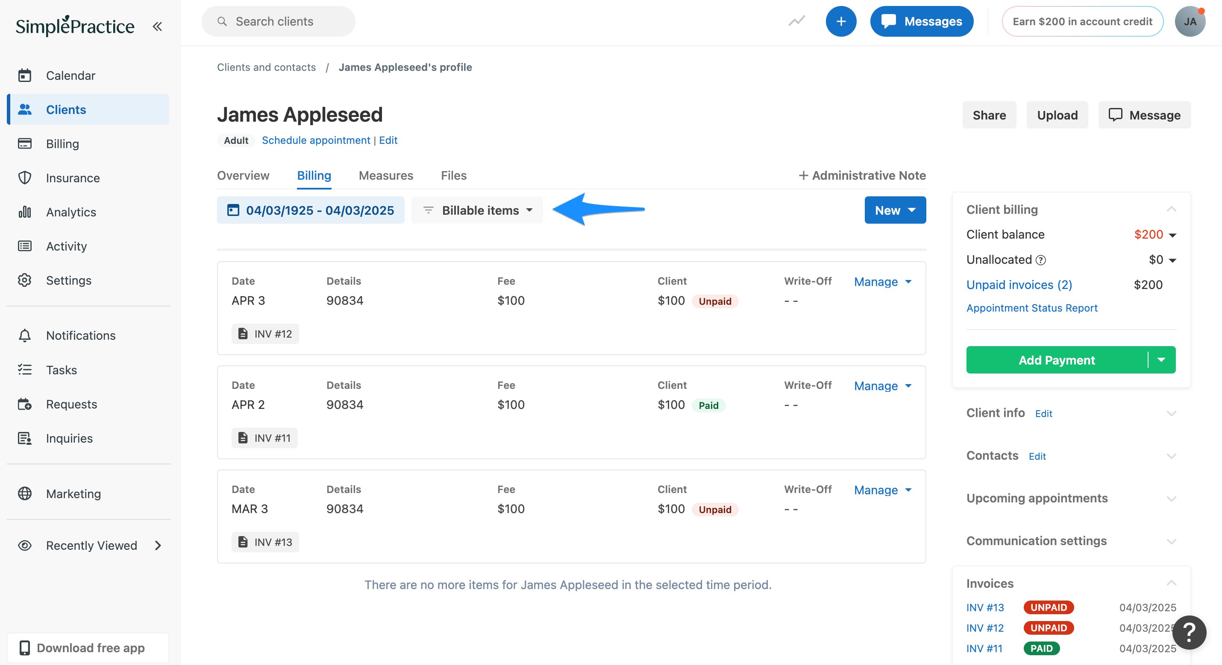Click the Share button
1222x665 pixels.
pyautogui.click(x=989, y=115)
